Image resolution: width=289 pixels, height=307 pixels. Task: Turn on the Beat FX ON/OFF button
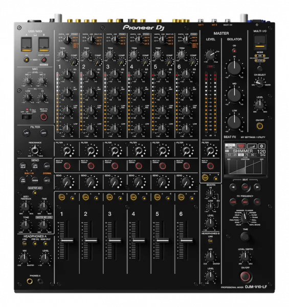pyautogui.click(x=245, y=276)
